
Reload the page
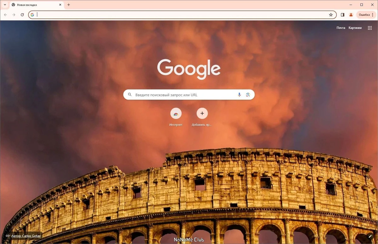(22, 15)
